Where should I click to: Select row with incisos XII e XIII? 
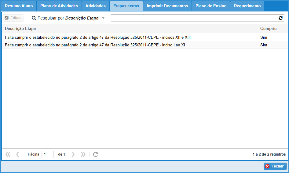click(x=98, y=37)
